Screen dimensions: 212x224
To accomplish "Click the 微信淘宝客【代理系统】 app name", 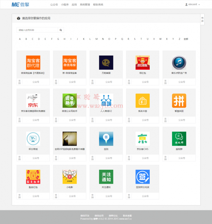I will pyautogui.click(x=33, y=73).
